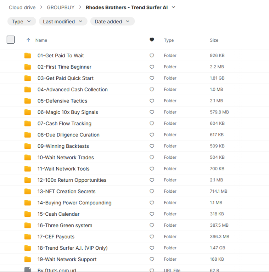Click the URL file icon for By fttuts.com
The image size is (269, 272).
click(x=28, y=270)
